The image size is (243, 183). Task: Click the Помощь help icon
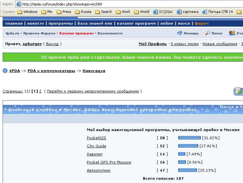coord(179,33)
